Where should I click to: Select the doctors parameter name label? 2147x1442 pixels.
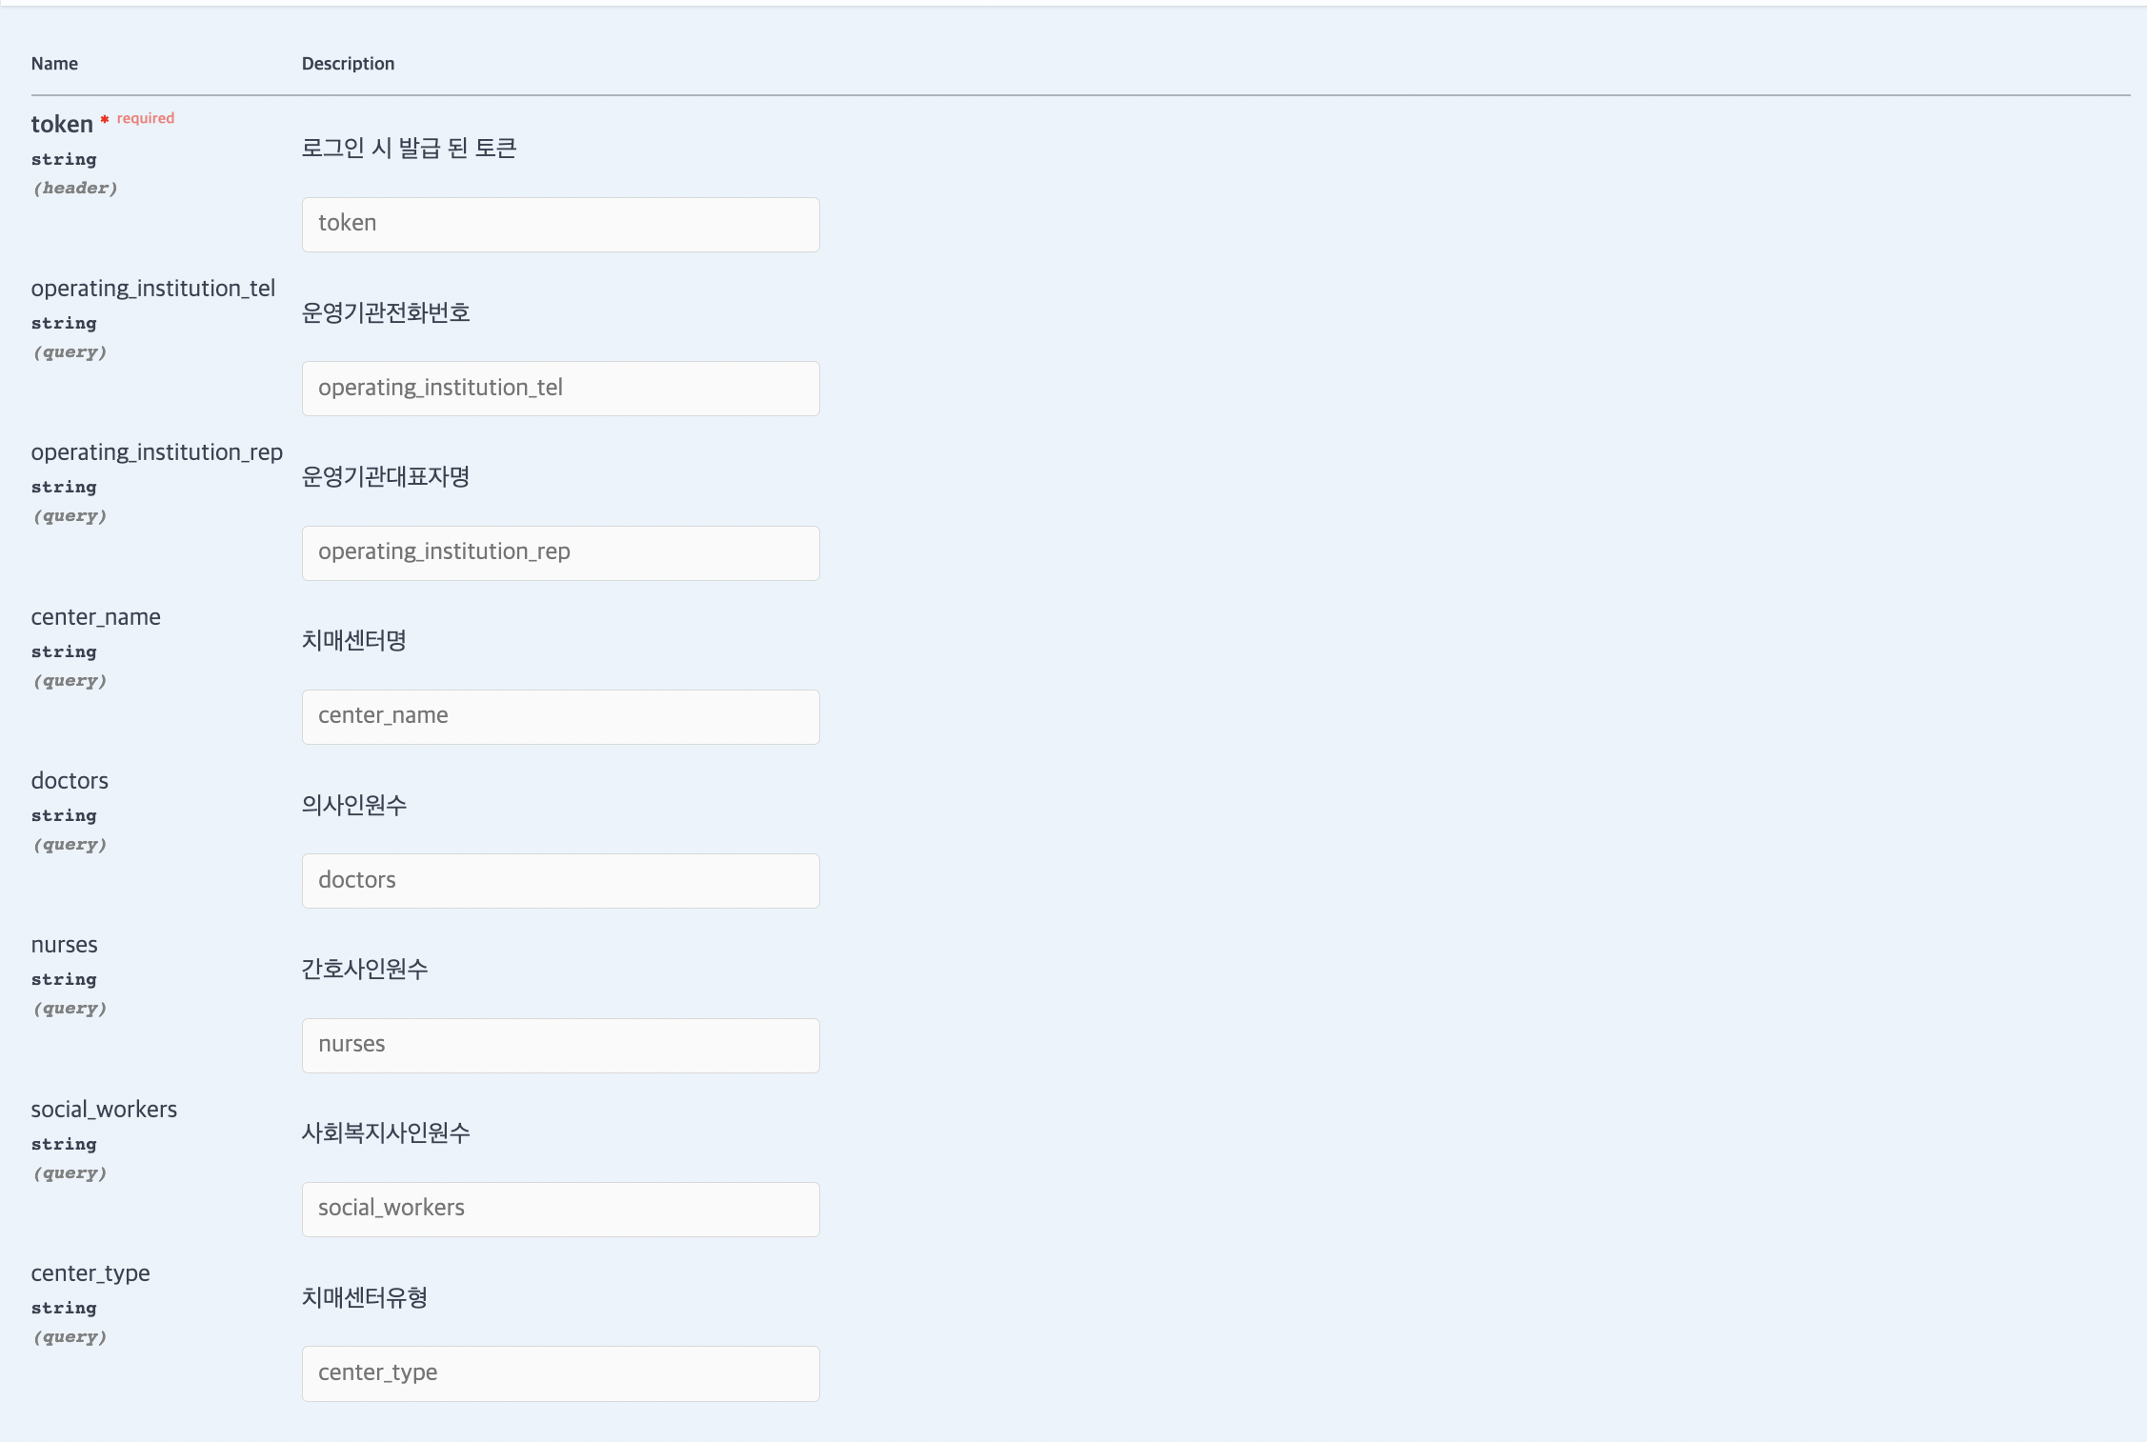(70, 780)
